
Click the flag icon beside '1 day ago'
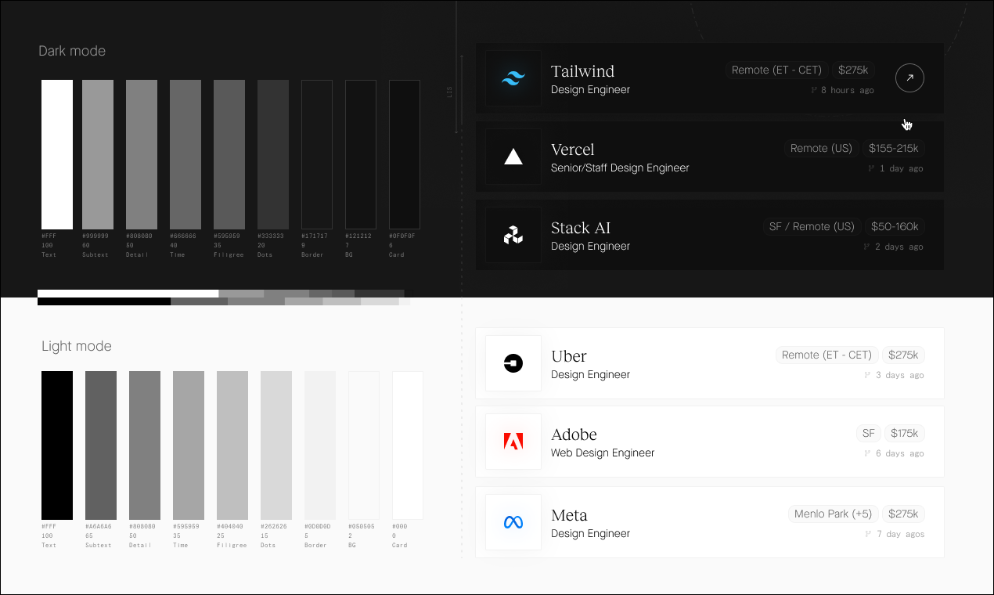tap(871, 168)
